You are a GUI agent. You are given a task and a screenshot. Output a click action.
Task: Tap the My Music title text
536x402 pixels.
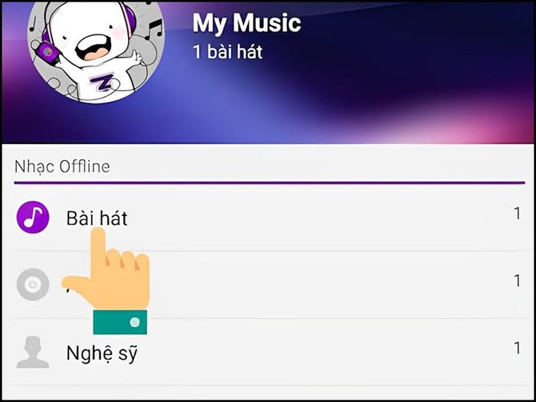[247, 23]
